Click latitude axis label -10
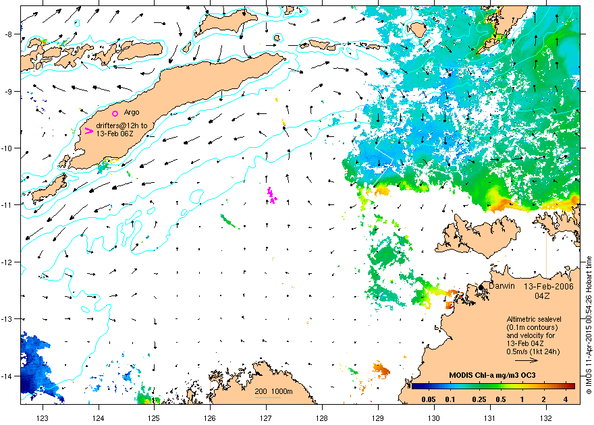594x425 pixels. click(x=7, y=148)
